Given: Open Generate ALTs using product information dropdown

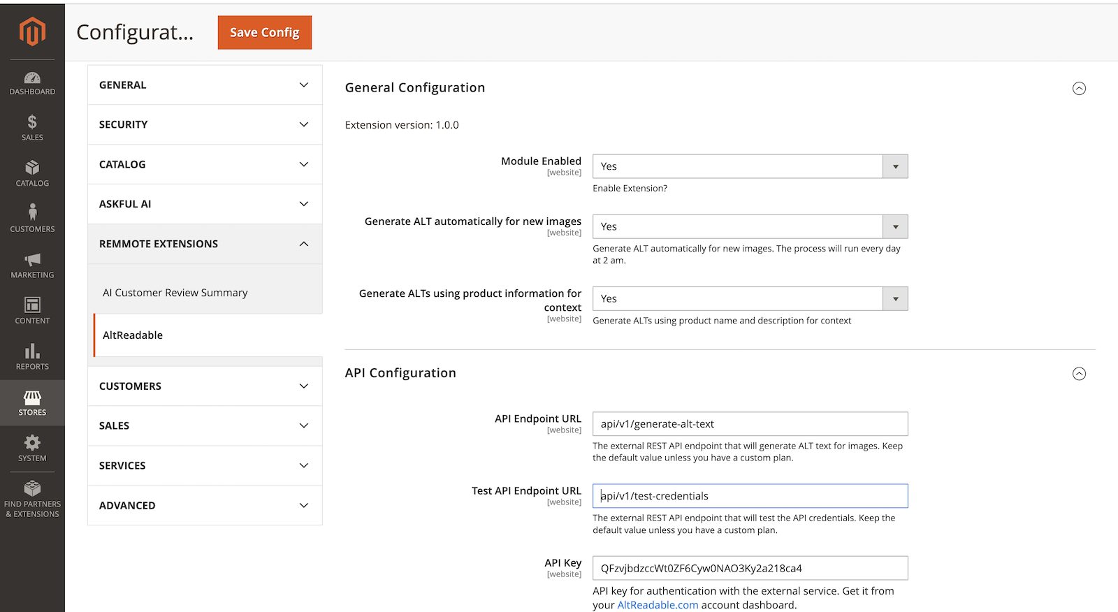Looking at the screenshot, I should 750,298.
